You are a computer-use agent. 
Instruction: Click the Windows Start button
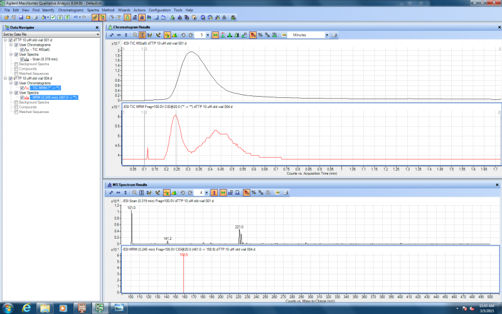(8, 308)
